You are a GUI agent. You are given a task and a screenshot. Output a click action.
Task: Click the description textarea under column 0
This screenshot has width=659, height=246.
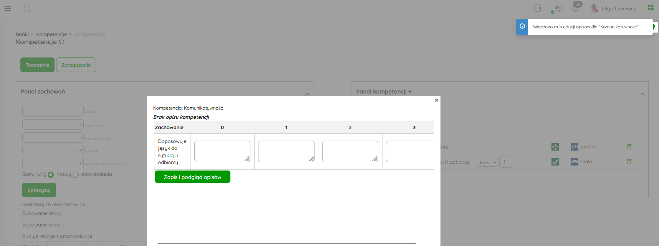[222, 151]
